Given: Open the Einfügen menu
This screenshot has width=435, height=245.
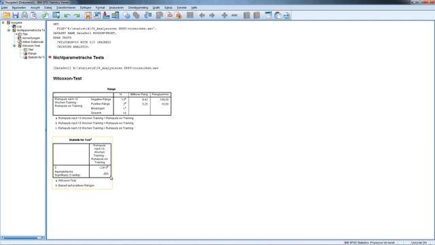Looking at the screenshot, I should tap(86, 7).
